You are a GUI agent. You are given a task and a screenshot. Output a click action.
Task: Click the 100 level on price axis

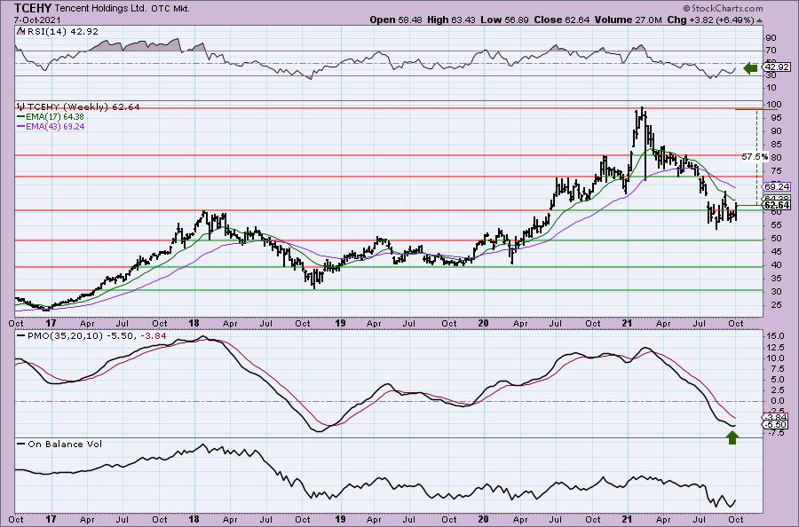tap(774, 105)
